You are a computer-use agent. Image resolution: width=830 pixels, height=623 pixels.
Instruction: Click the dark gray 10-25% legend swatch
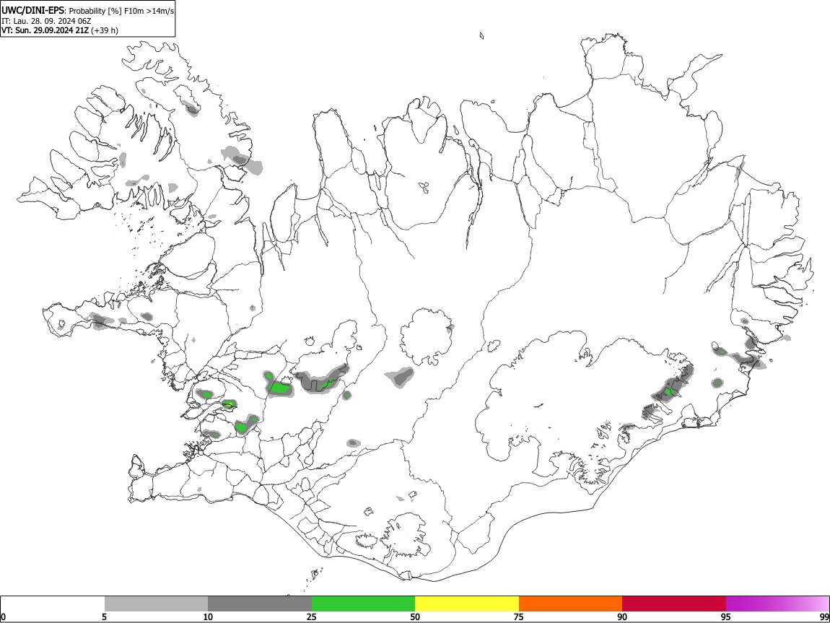[x=260, y=604]
